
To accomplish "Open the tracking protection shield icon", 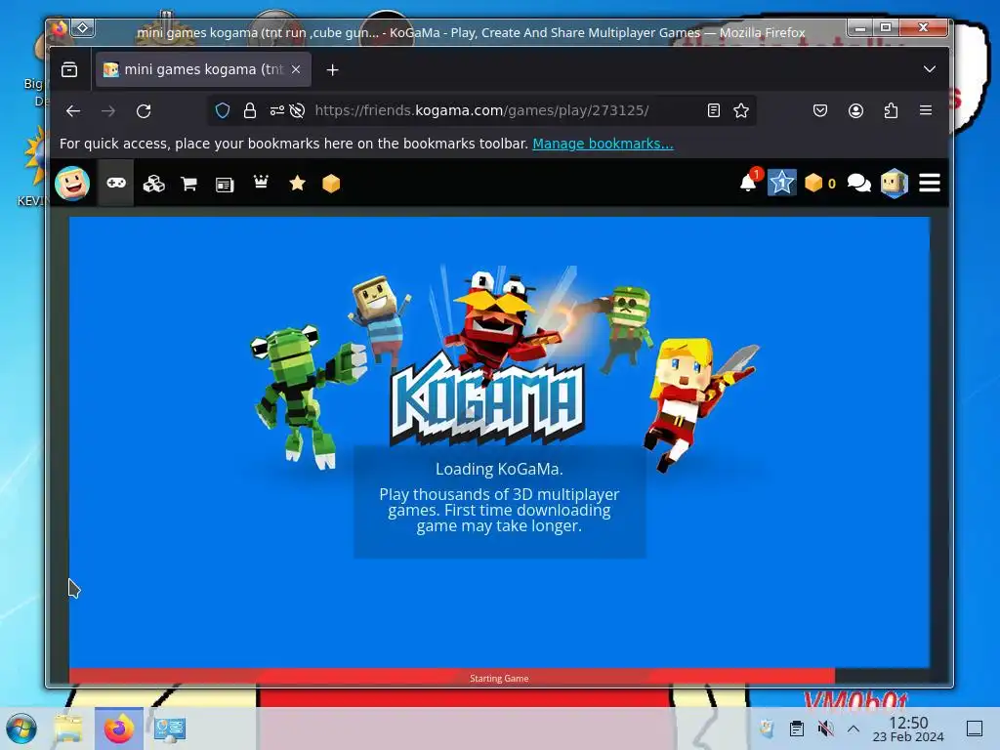I will (223, 110).
